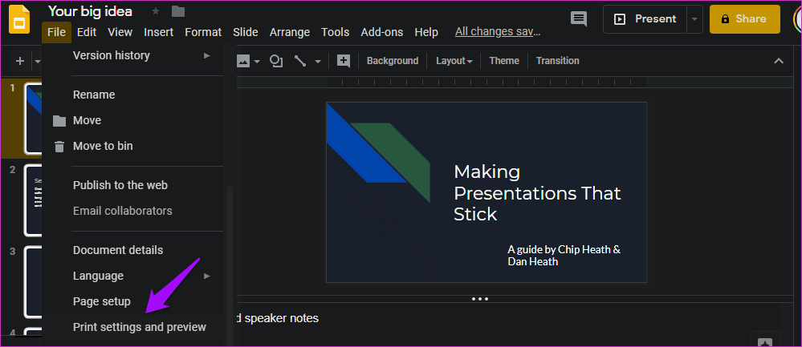The image size is (802, 347).
Task: Click the speaker notes divider handle dots
Action: click(x=480, y=299)
